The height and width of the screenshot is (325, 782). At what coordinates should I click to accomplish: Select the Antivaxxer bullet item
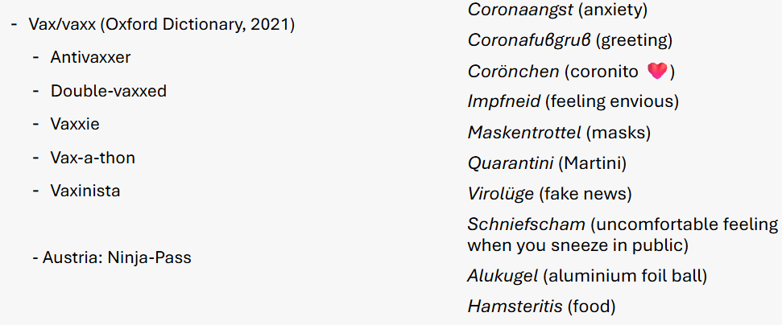90,58
